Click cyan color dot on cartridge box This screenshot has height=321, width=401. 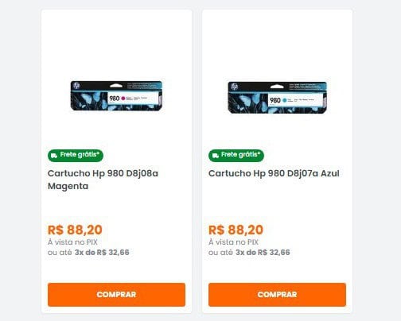(285, 100)
